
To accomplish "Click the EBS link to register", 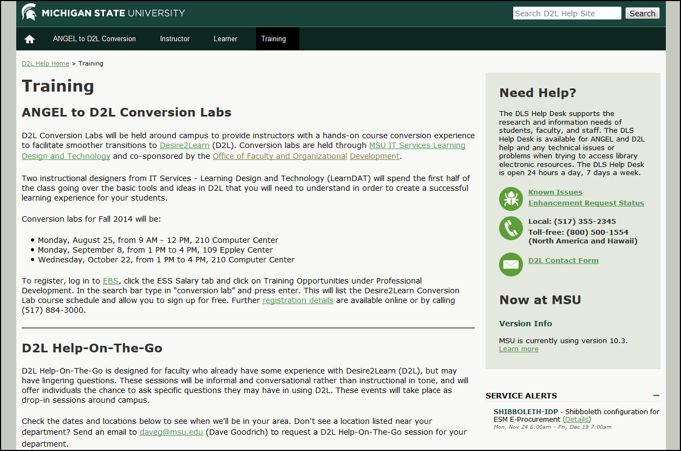I will [x=110, y=281].
